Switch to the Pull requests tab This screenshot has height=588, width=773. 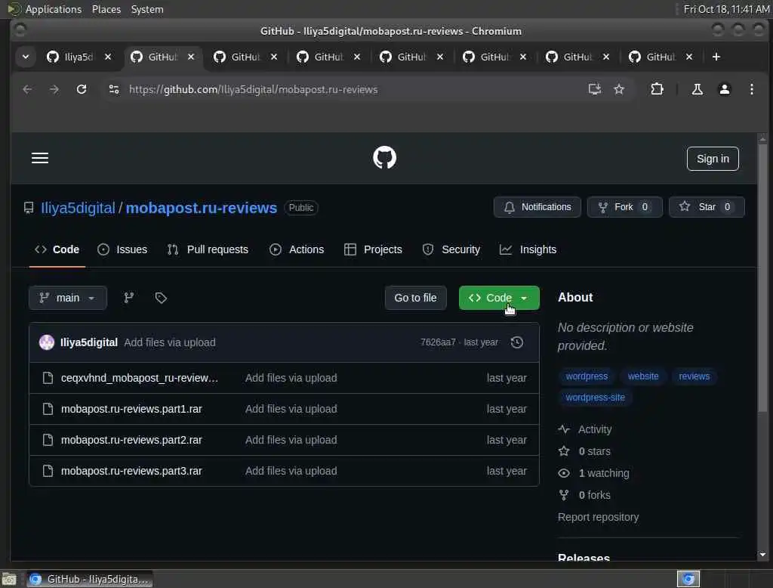(x=208, y=249)
